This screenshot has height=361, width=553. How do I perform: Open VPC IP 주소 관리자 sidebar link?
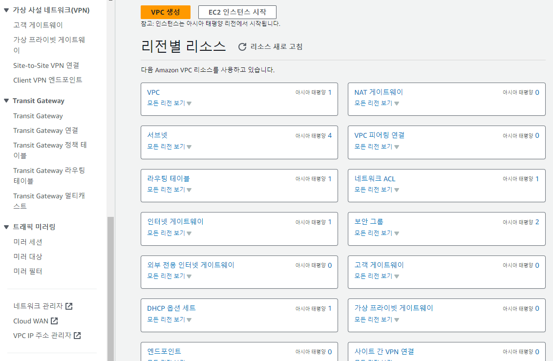pyautogui.click(x=43, y=335)
